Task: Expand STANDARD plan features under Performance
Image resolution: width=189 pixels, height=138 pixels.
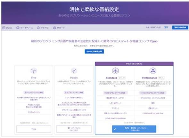Action: (x=153, y=93)
